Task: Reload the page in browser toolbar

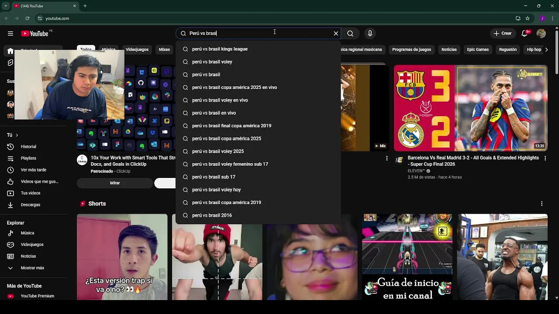Action: (x=28, y=18)
